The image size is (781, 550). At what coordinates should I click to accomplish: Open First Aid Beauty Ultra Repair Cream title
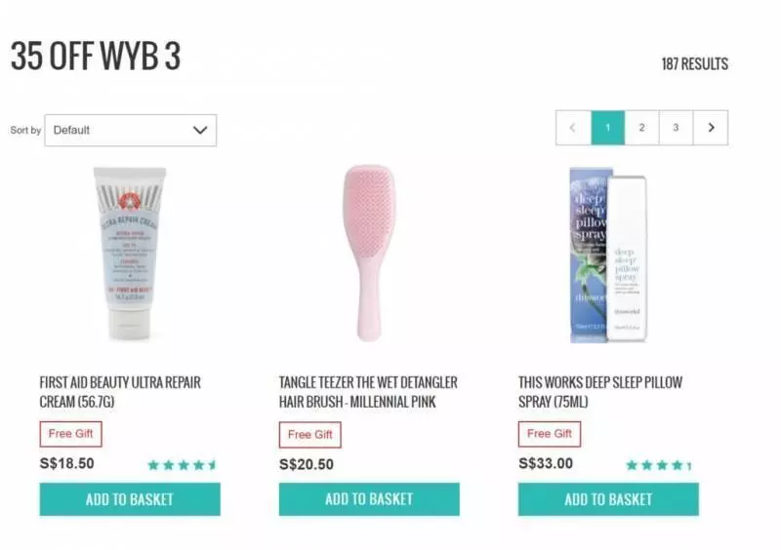point(120,392)
